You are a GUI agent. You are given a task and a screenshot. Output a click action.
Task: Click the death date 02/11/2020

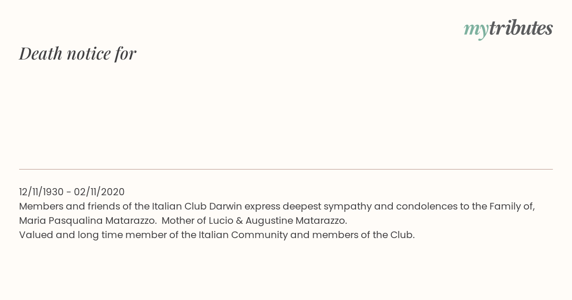pos(99,192)
